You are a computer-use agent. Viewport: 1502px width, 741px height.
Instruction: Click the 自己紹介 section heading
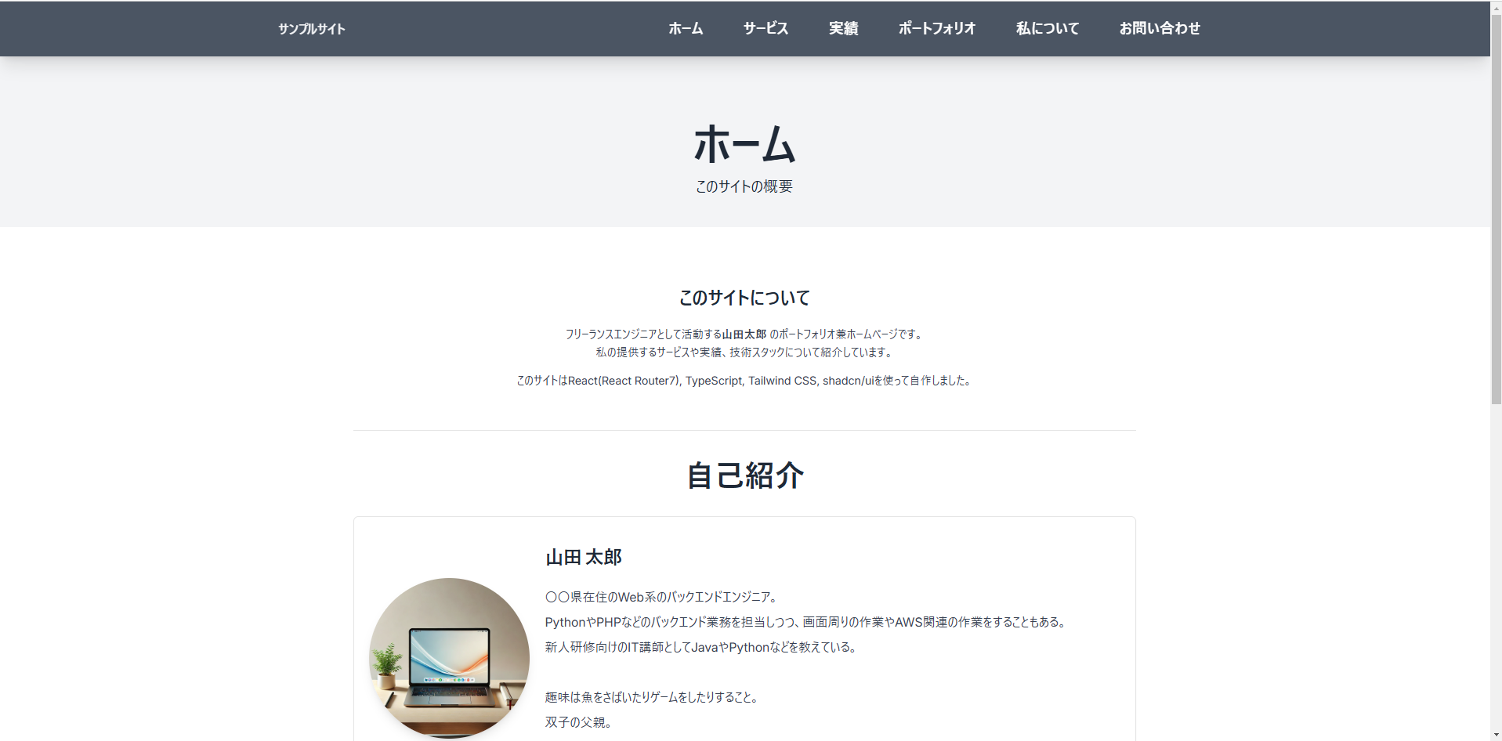coord(744,475)
